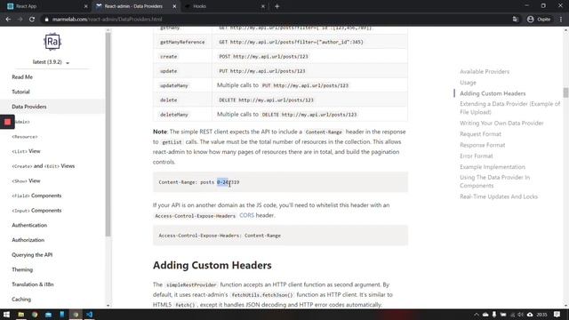Open the Theming page
Image resolution: width=569 pixels, height=320 pixels.
pyautogui.click(x=22, y=269)
